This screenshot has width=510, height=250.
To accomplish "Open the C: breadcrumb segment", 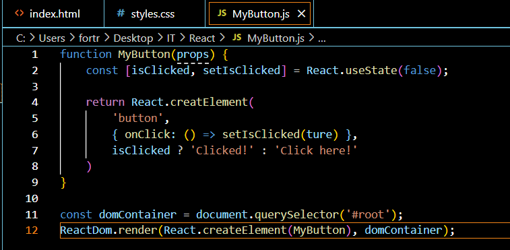I will pos(21,38).
